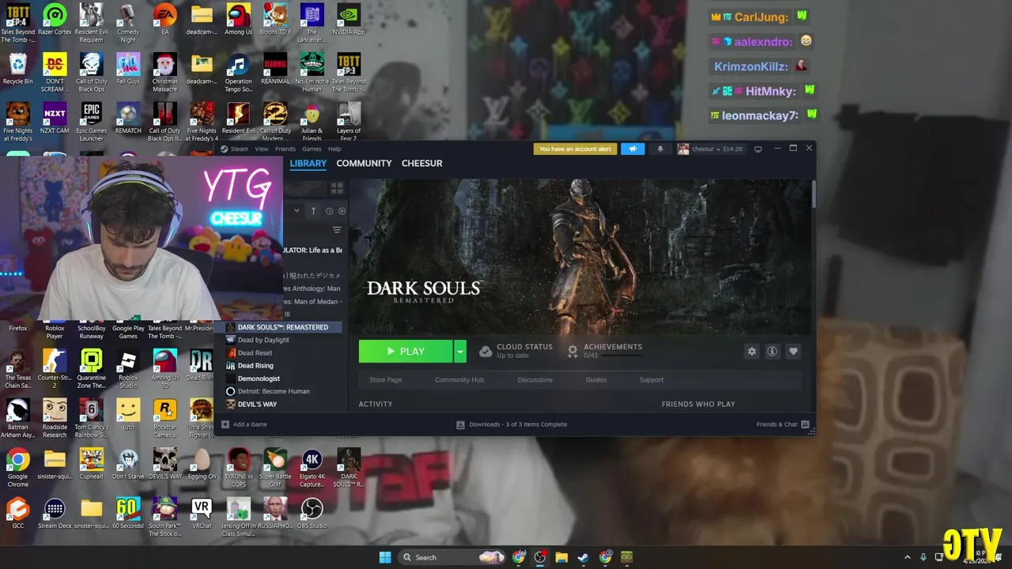Click the EA app desktop icon
Image resolution: width=1012 pixels, height=569 pixels.
(164, 19)
